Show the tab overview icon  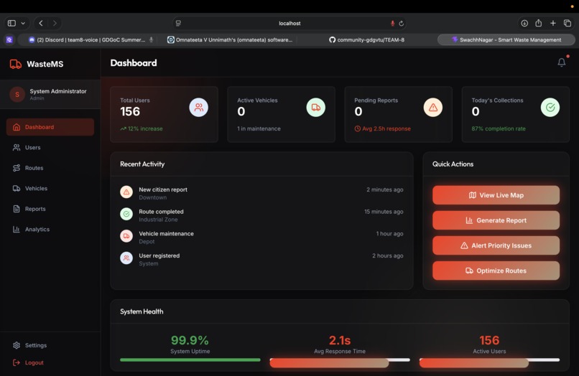pyautogui.click(x=568, y=23)
